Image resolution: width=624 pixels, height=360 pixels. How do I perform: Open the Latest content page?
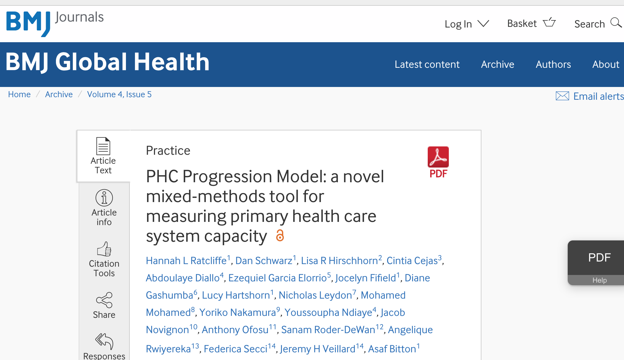(x=427, y=64)
